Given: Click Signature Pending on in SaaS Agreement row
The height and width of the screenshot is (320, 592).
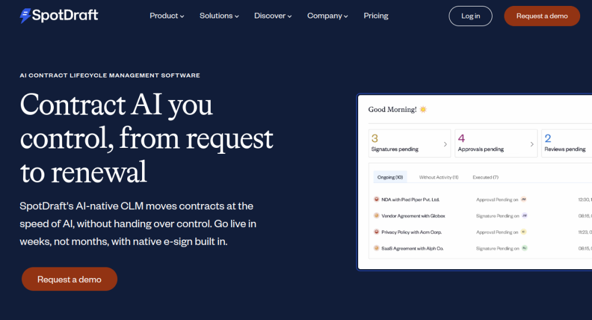Looking at the screenshot, I should click(498, 248).
